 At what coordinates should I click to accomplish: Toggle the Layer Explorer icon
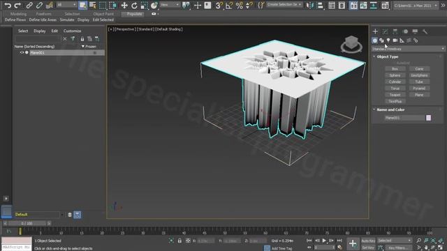point(342,5)
